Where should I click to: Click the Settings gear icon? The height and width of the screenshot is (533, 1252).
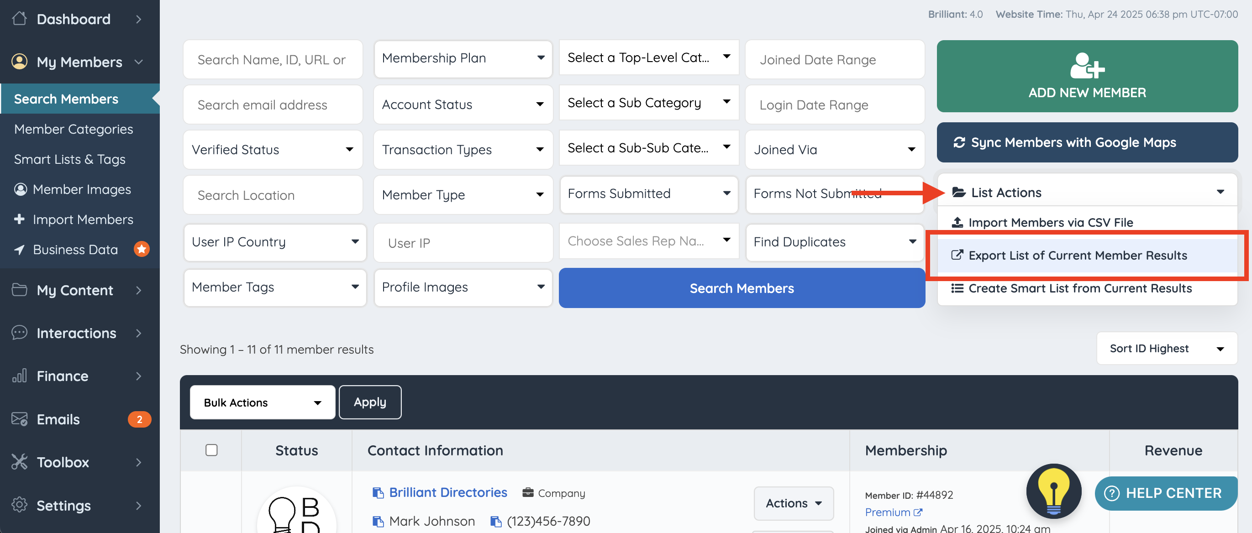coord(20,505)
